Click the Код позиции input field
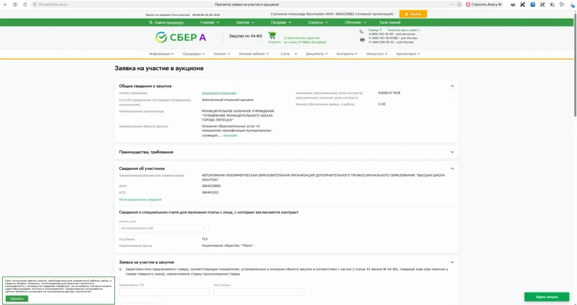 click(x=259, y=291)
